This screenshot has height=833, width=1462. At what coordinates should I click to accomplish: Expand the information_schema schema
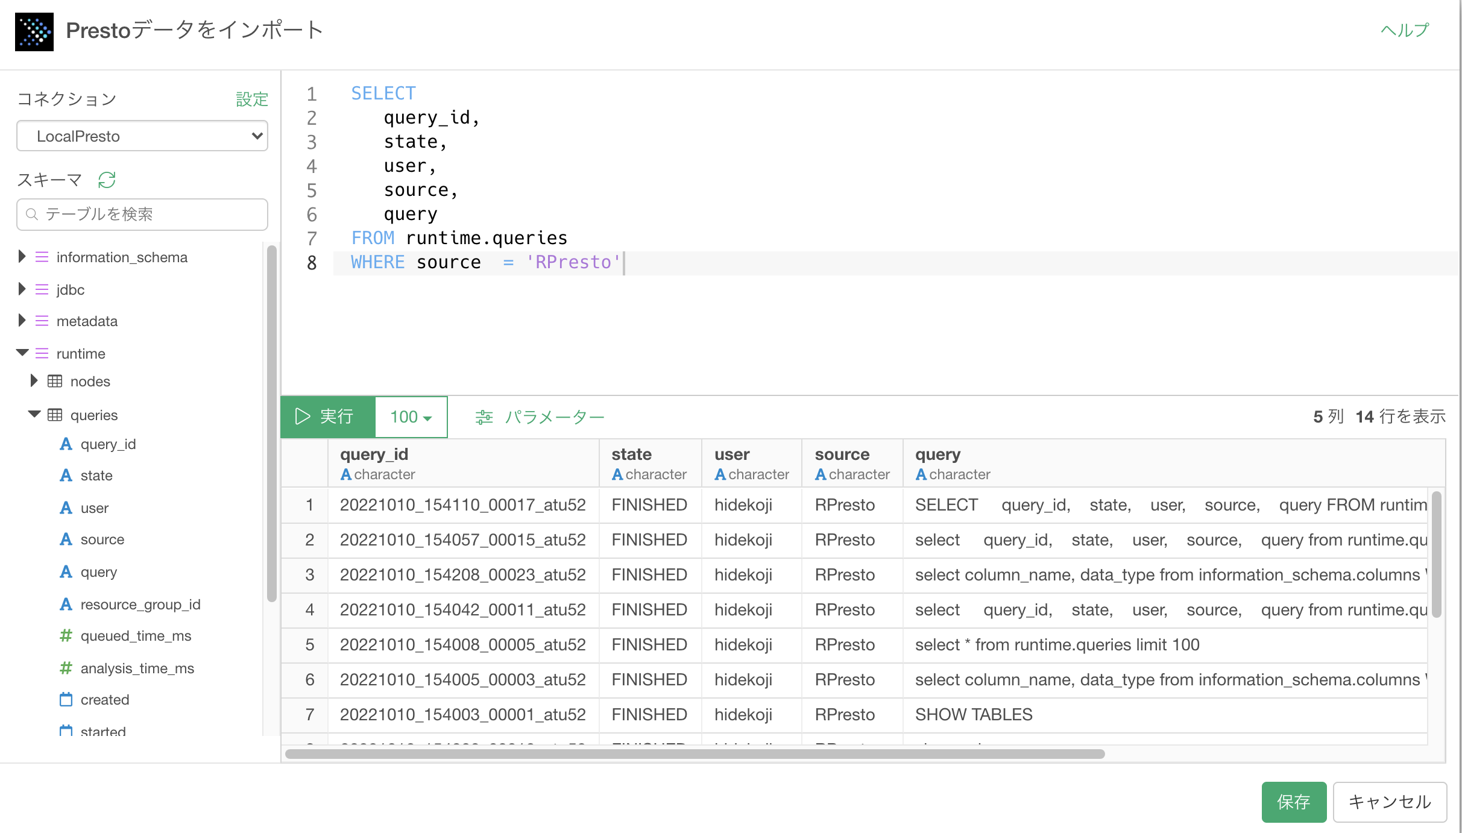[x=22, y=257]
